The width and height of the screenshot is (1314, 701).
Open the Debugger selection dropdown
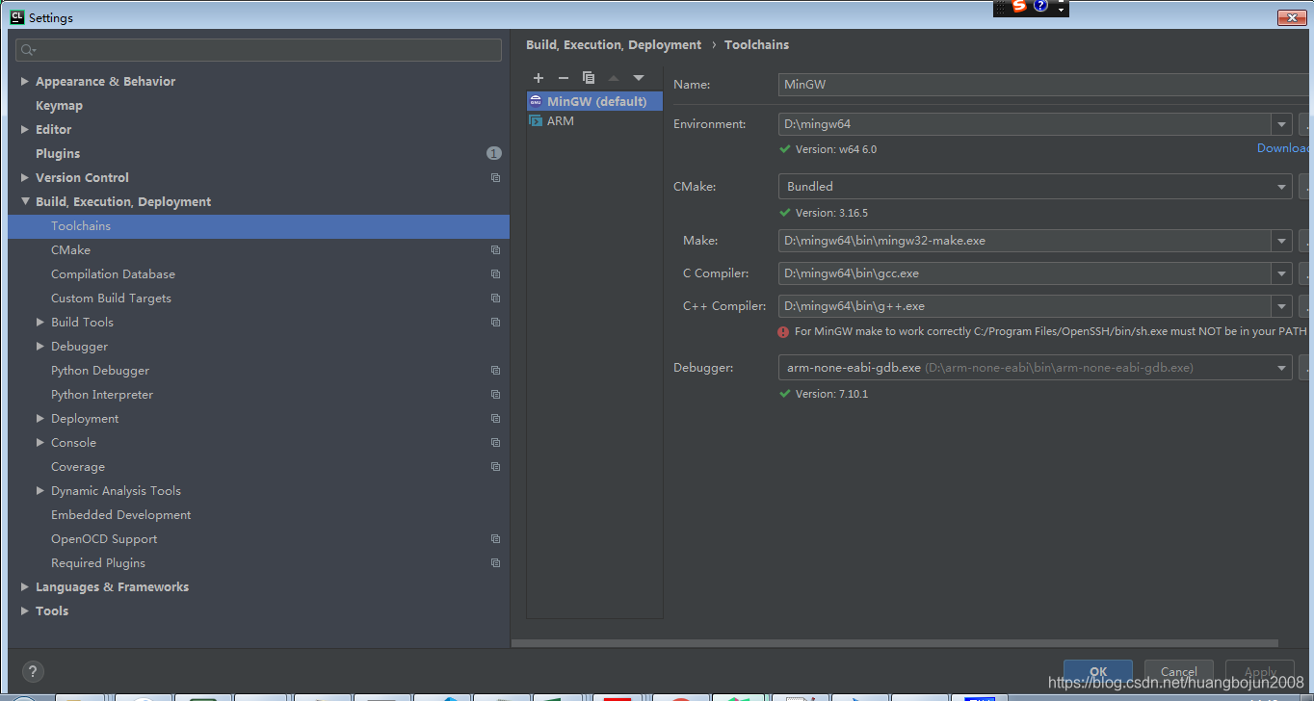(1281, 367)
